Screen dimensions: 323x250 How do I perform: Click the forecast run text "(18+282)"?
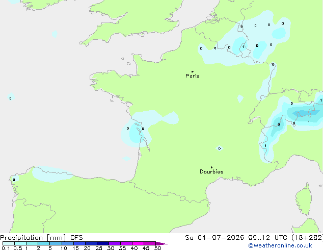point(307,238)
